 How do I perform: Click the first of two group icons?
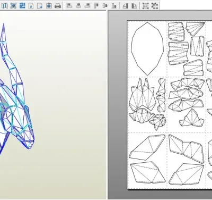(146, 6)
